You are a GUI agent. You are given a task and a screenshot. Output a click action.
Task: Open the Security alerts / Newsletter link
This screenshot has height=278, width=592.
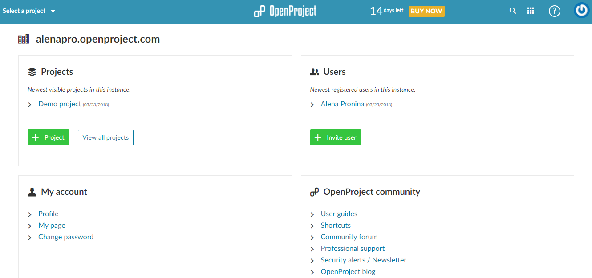point(363,260)
